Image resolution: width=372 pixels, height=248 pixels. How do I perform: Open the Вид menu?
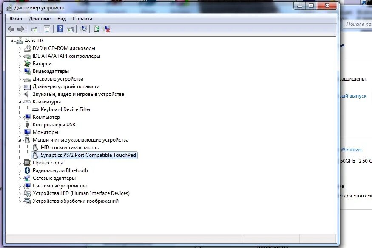click(62, 19)
